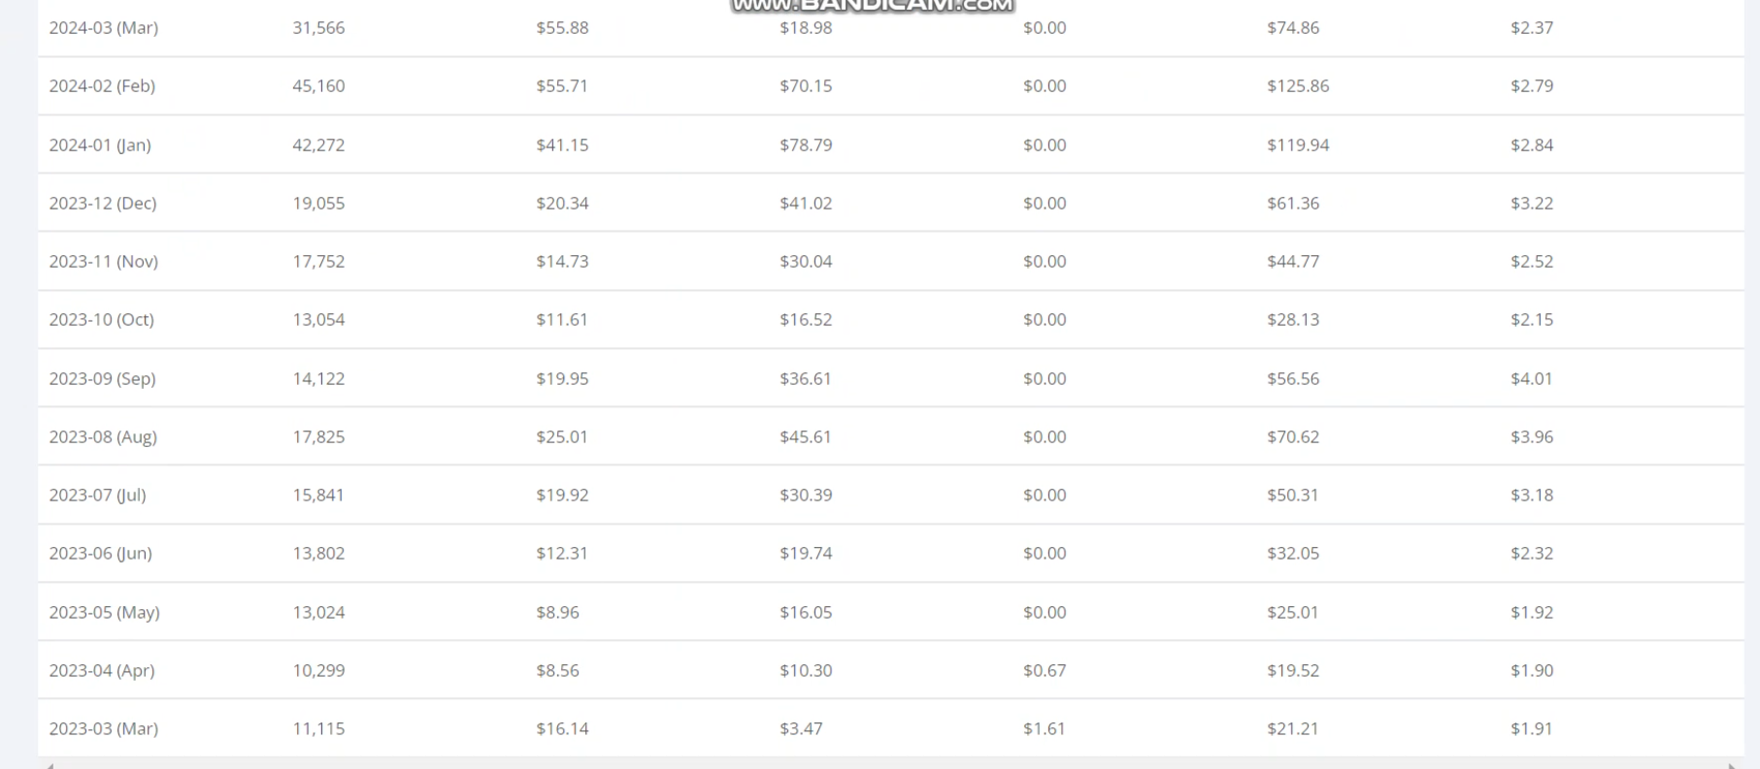The height and width of the screenshot is (769, 1760).
Task: Click the $0.67 cell in April row
Action: (x=1045, y=671)
